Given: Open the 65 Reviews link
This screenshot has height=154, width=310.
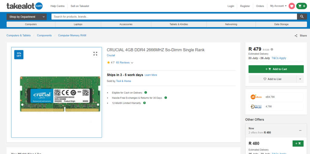Looking at the screenshot, I should point(123,62).
